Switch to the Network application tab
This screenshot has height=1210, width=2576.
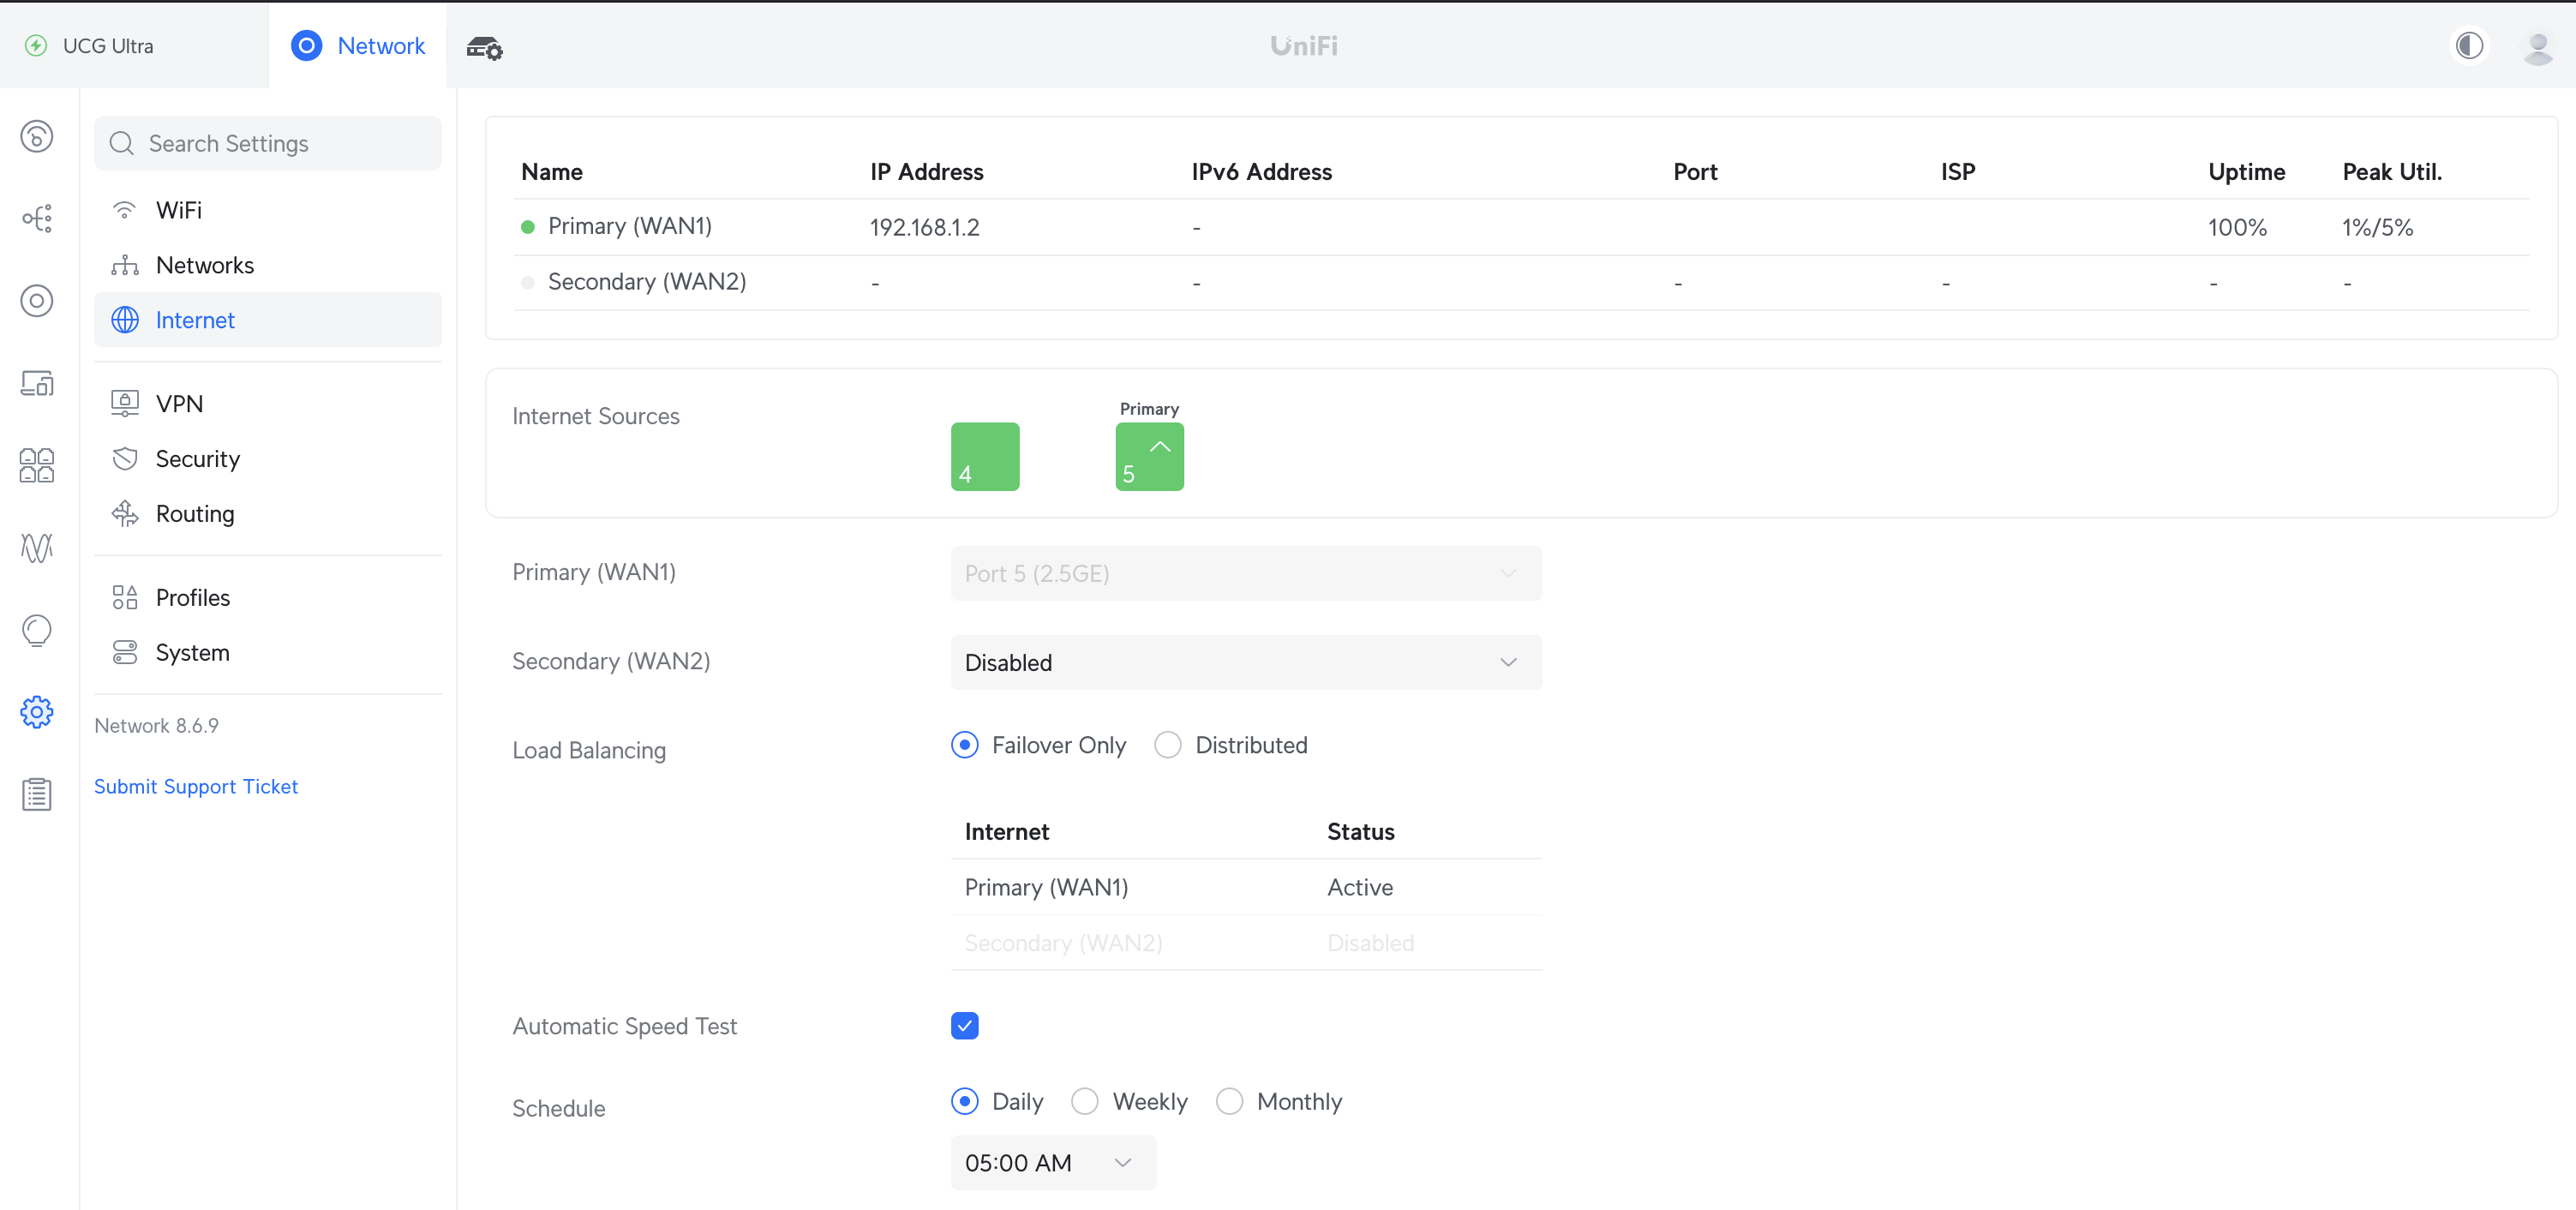tap(358, 46)
